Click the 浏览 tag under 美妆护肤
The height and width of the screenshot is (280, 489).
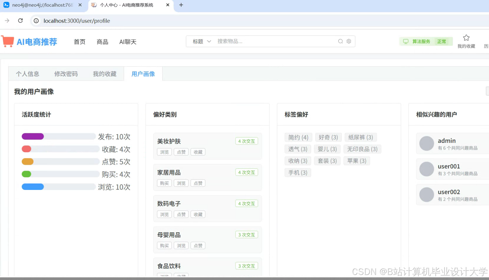(164, 152)
